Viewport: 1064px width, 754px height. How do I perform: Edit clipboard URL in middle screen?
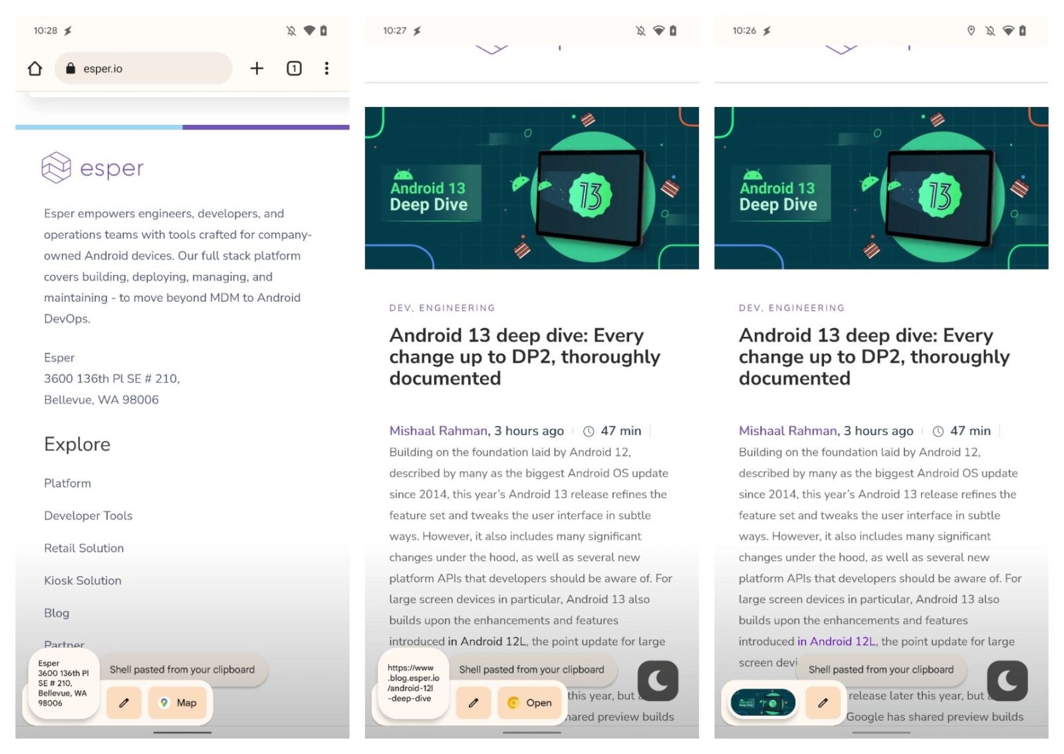[x=473, y=703]
